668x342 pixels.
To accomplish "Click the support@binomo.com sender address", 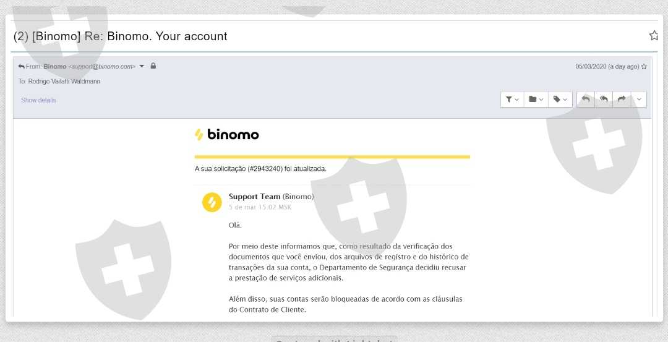I will click(102, 66).
